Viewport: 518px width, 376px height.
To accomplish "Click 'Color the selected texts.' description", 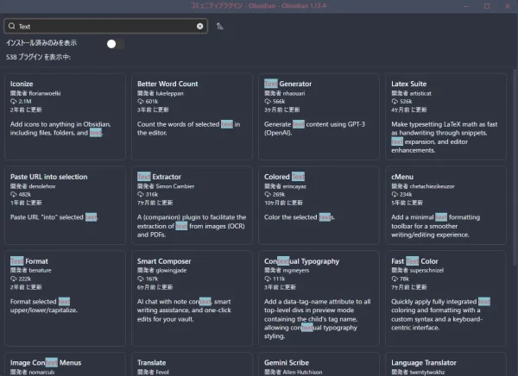I will point(300,217).
